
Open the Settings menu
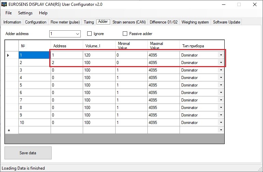pyautogui.click(x=25, y=13)
